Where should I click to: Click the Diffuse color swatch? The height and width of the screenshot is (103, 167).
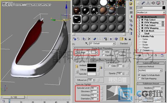tap(92, 70)
